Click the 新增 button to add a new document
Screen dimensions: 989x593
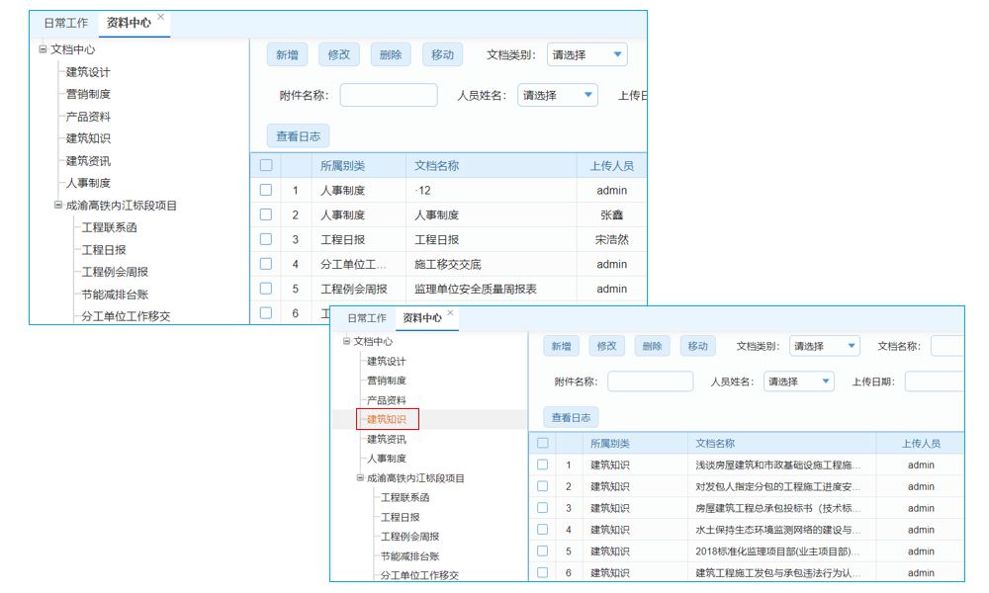[x=288, y=54]
